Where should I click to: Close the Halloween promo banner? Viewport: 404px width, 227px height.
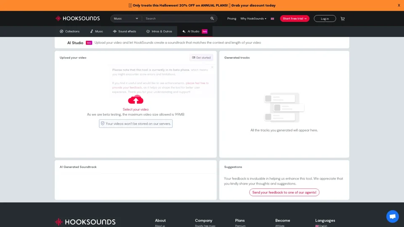pyautogui.click(x=399, y=5)
